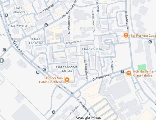Click the Plaza Sánchez Mejías label
This screenshot has width=156, height=120.
[67, 69]
